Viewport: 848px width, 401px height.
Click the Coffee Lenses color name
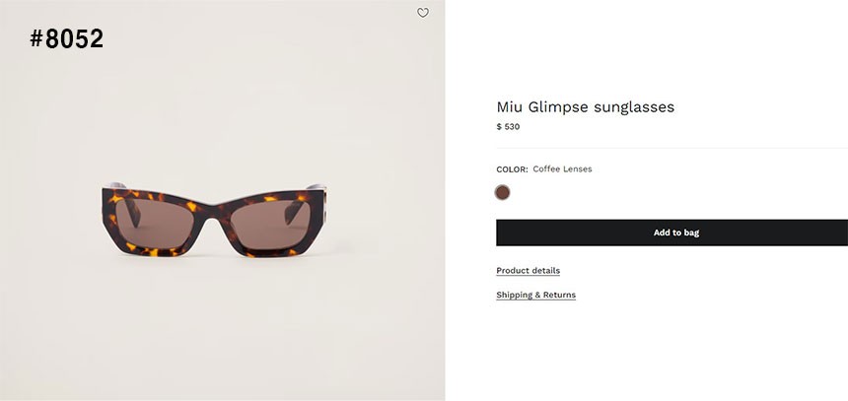[x=562, y=169]
